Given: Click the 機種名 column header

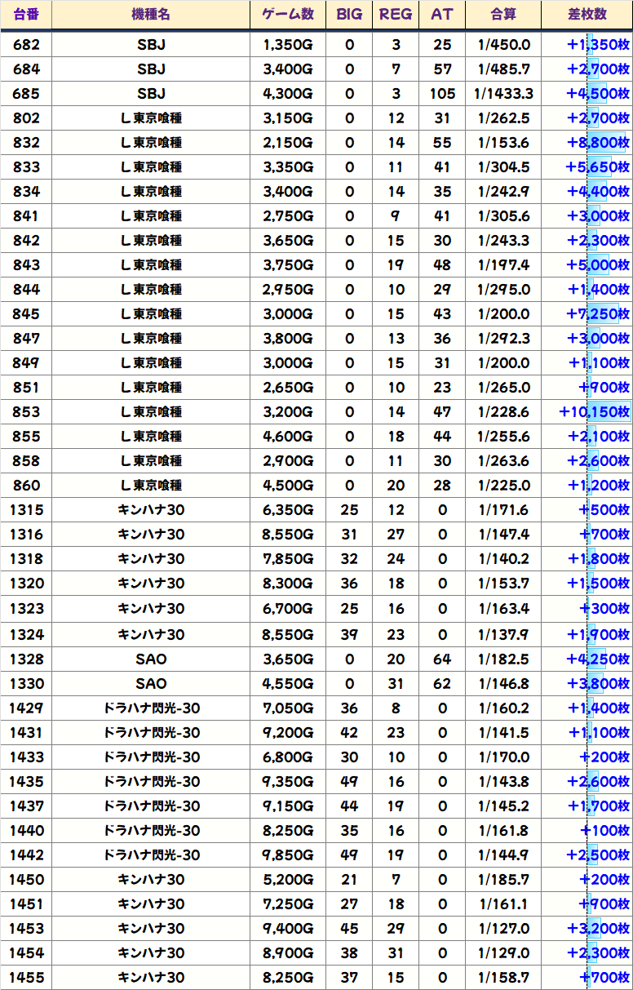Looking at the screenshot, I should 151,15.
